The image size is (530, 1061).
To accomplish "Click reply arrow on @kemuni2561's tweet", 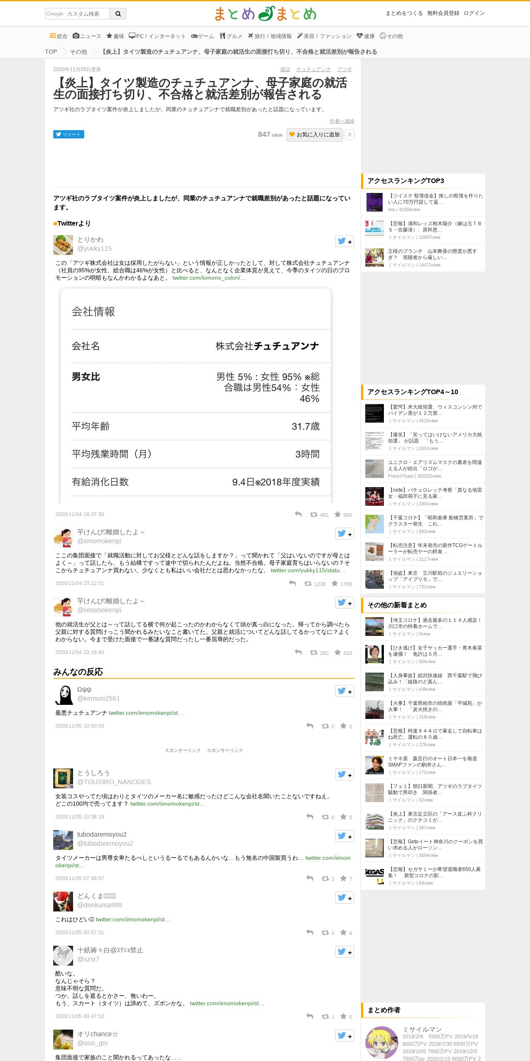I will point(310,726).
